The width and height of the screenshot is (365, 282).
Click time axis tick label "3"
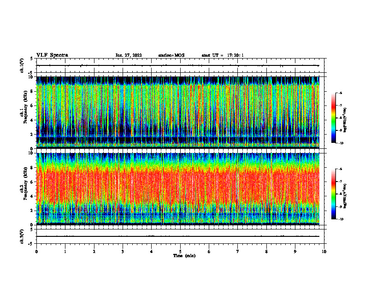click(123, 252)
